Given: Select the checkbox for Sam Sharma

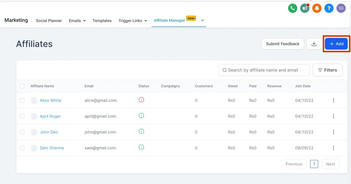Looking at the screenshot, I should click(22, 148).
